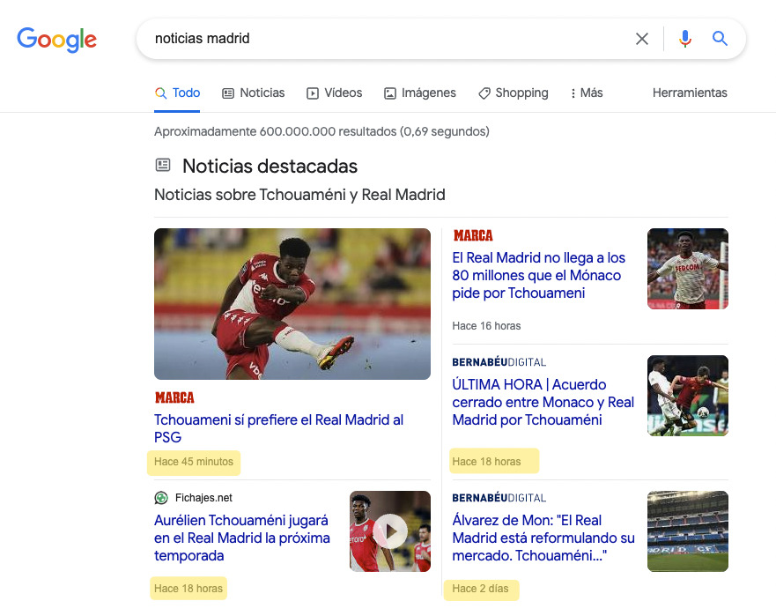Switch to the Noticias tab
Image resolution: width=776 pixels, height=616 pixels.
click(254, 93)
